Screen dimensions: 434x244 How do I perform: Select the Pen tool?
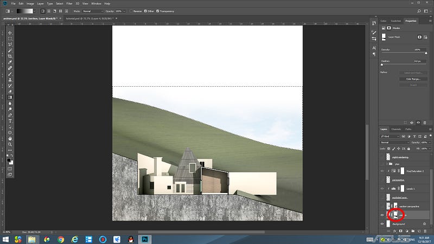tap(10, 115)
